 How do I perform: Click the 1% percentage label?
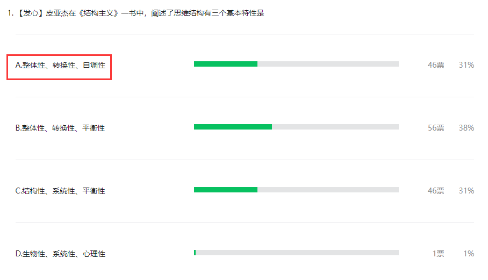click(x=469, y=254)
